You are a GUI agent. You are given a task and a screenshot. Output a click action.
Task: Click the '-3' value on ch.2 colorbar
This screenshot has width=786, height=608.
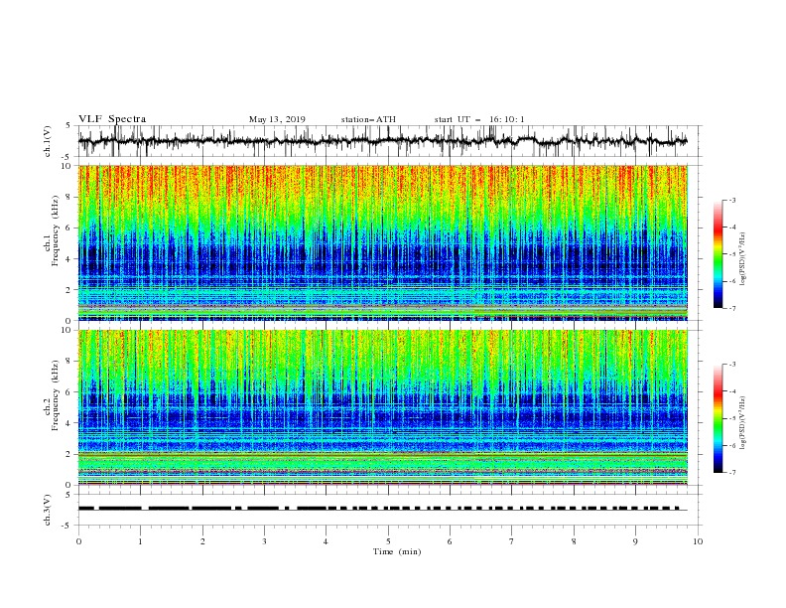coord(732,365)
